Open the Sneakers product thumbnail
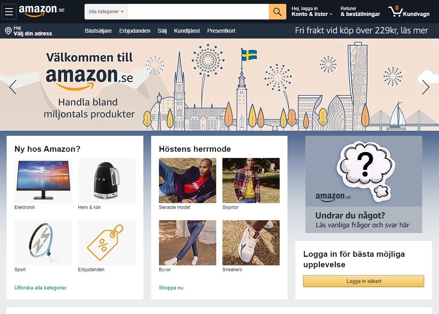 pos(251,243)
